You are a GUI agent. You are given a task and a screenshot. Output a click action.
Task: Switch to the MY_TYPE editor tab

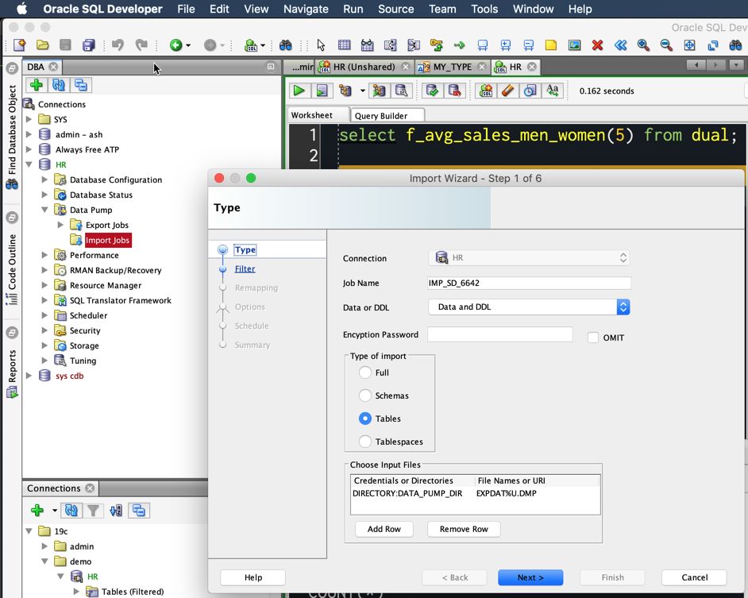[452, 67]
